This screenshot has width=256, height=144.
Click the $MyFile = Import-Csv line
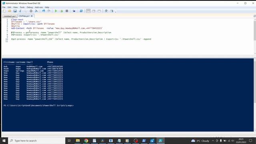pyautogui.click(x=33, y=24)
